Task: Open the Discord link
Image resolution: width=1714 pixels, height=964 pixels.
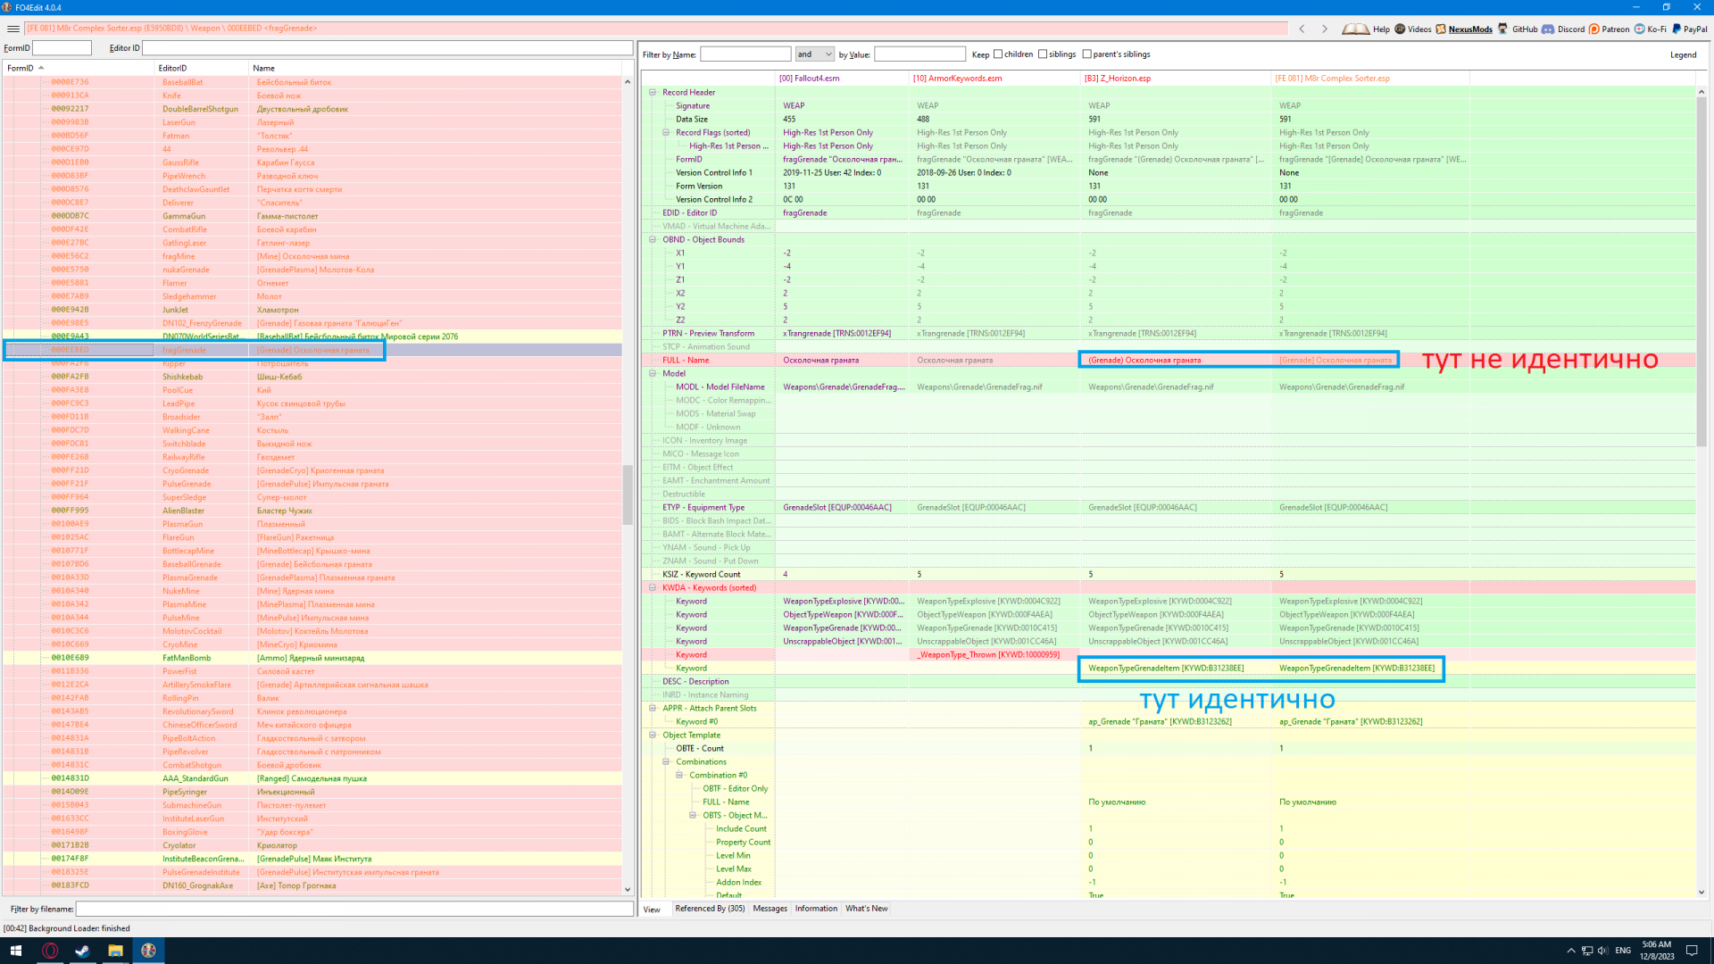Action: tap(1569, 29)
